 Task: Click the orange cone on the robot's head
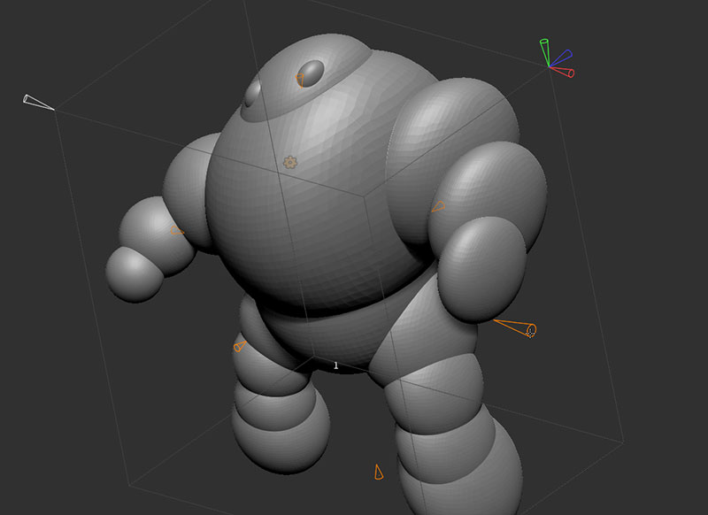tap(300, 81)
